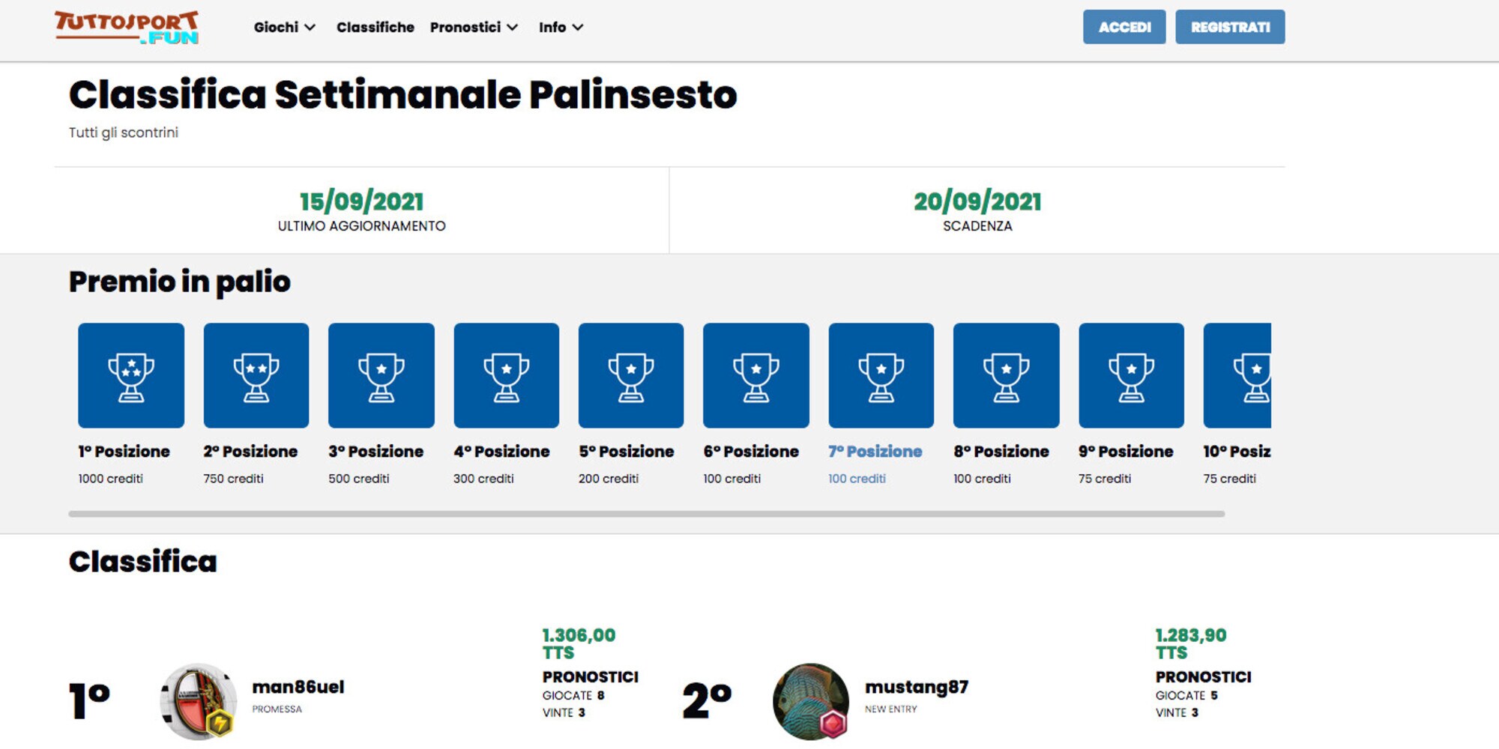Open the Classifiche menu item
Screen dimensions: 1499x749
(x=375, y=27)
